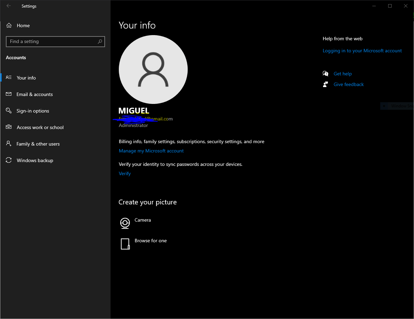Click the back arrow in the Settings title bar

coord(9,6)
